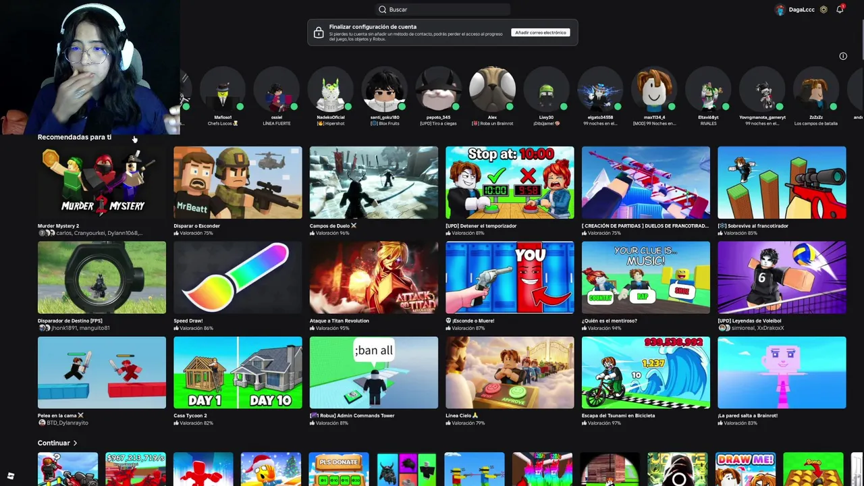The image size is (864, 486).
Task: Open Leyendas de Voleibol thumbnail
Action: click(x=782, y=277)
